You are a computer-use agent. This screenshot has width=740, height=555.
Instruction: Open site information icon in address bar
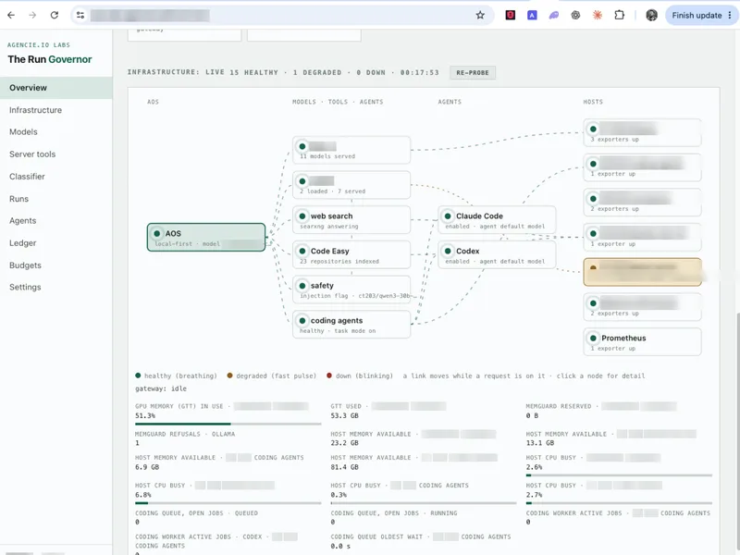pos(80,15)
